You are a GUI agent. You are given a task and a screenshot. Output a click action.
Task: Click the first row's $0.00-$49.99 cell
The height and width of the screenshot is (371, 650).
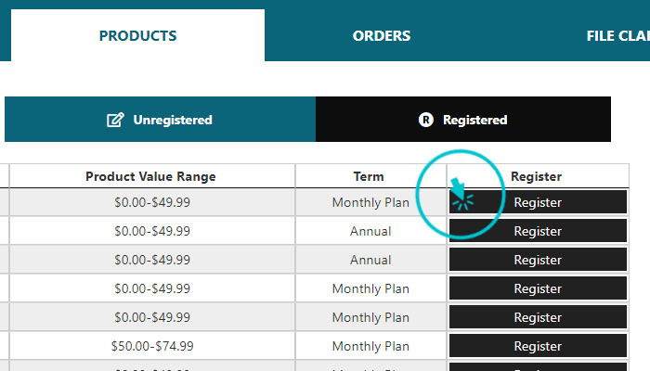tap(151, 202)
